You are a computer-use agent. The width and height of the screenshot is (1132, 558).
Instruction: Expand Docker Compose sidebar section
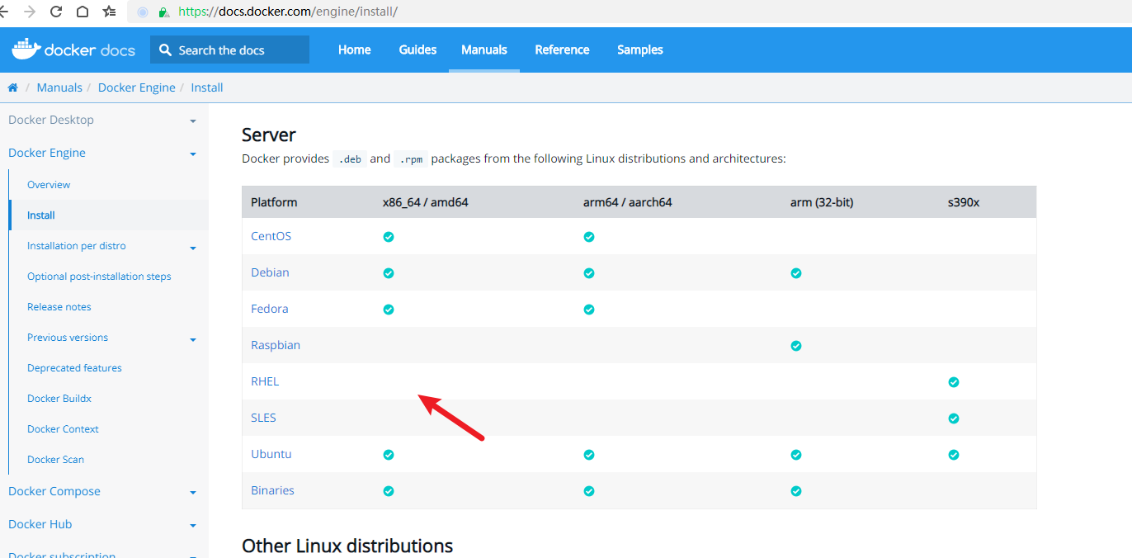tap(193, 493)
